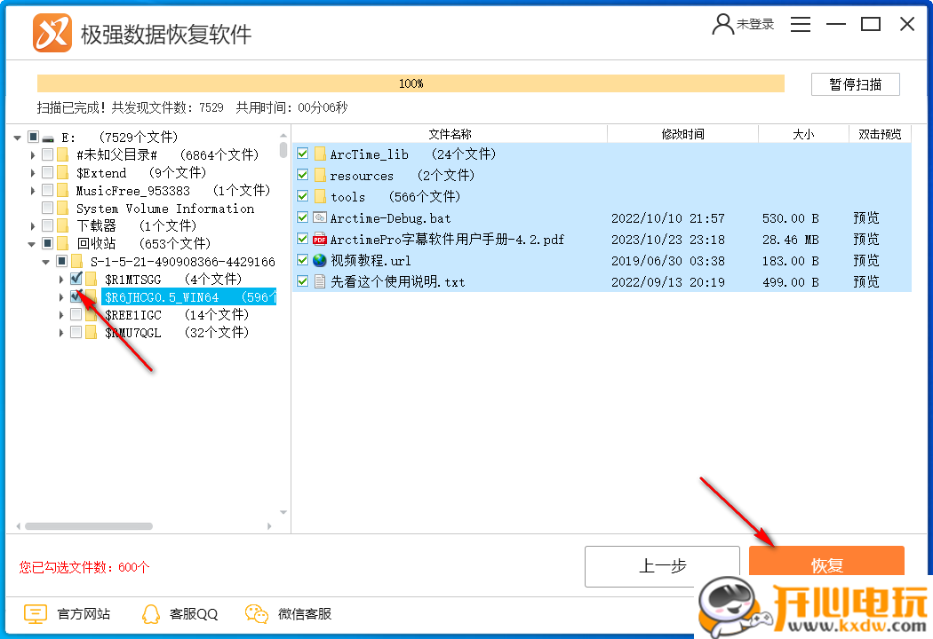Toggle the $R6JHCG0.5_WIN64 tree checkbox
The image size is (933, 639).
point(76,296)
